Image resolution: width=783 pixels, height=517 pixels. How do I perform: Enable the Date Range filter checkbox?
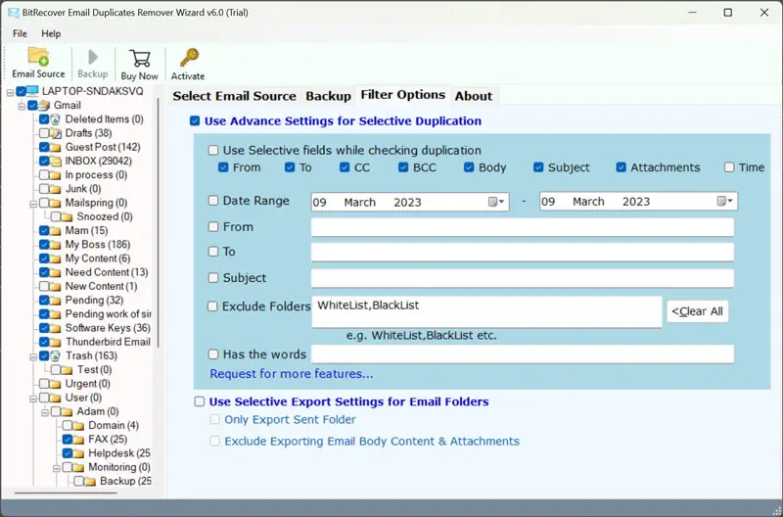(213, 201)
